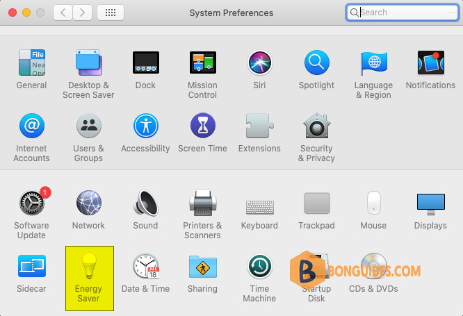Go back with the left arrow button

pos(63,13)
